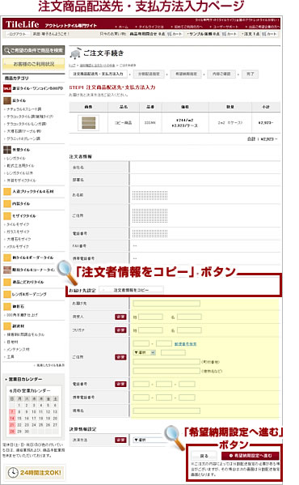Open 外装モザイクタイル subcategory

pyautogui.click(x=21, y=181)
